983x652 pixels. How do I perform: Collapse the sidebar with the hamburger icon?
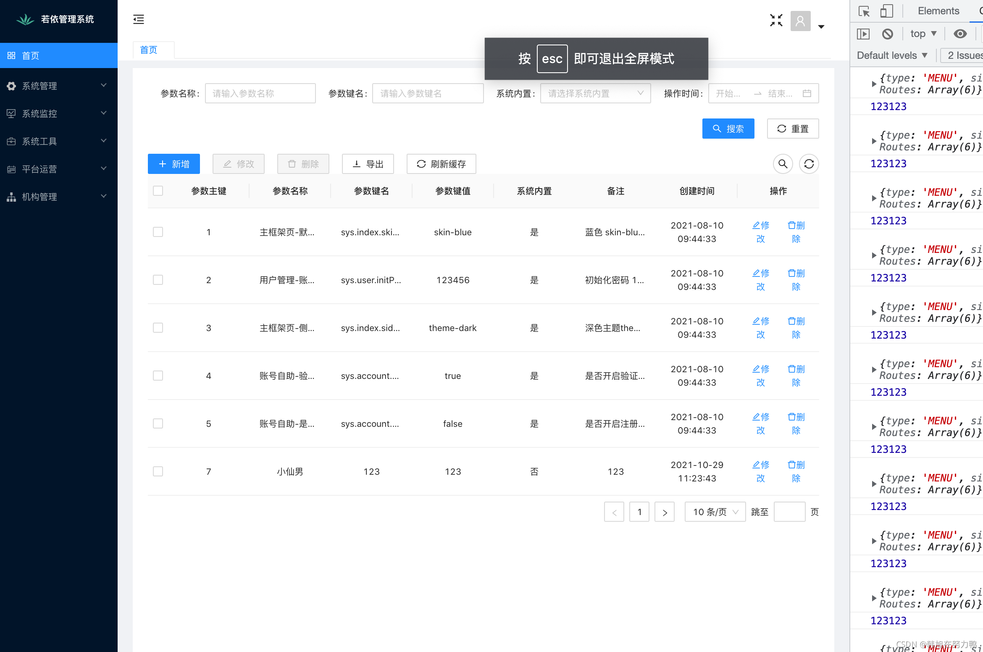click(139, 19)
